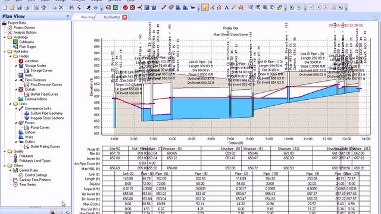
Task: Click the Pipe - (4) Link ID cell
Action: click(x=201, y=174)
